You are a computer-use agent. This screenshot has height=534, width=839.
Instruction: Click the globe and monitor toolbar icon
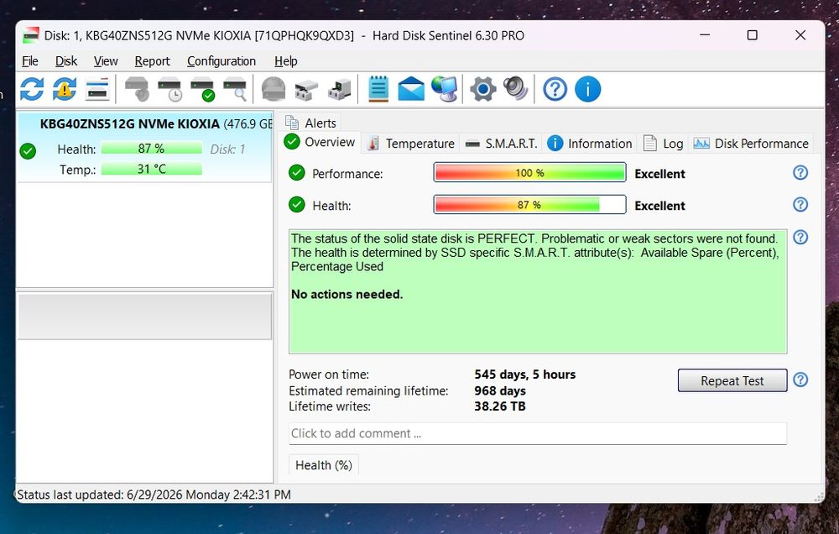click(445, 89)
